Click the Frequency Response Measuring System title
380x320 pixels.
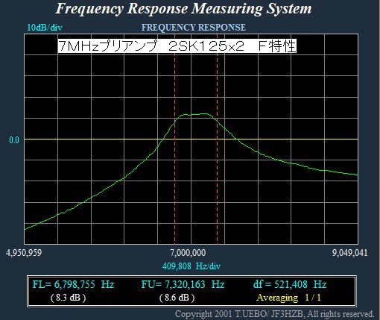(183, 9)
